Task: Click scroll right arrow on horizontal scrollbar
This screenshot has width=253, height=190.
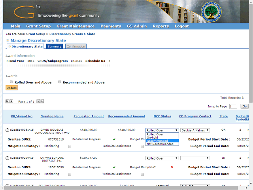Action: pos(247,188)
